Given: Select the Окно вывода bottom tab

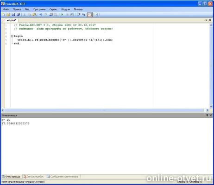Looking at the screenshot, I should 11,177.
